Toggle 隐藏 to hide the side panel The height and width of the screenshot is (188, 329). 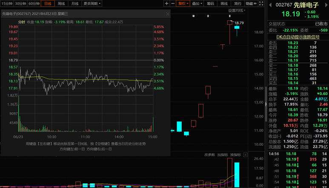click(251, 3)
